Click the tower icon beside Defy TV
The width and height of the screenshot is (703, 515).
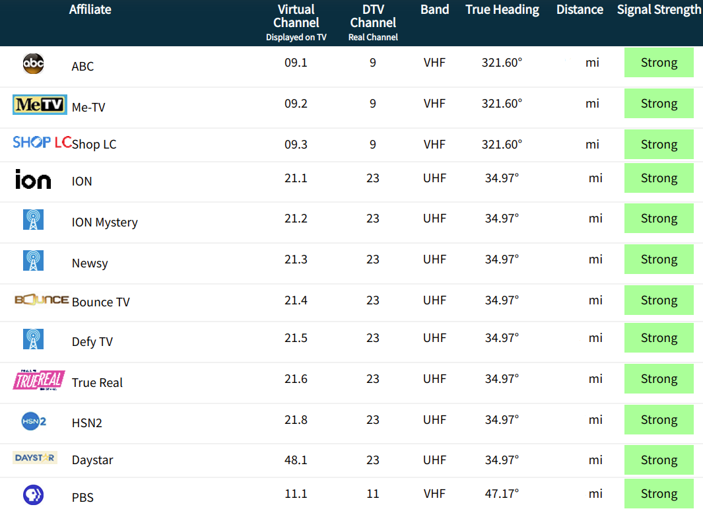33,339
